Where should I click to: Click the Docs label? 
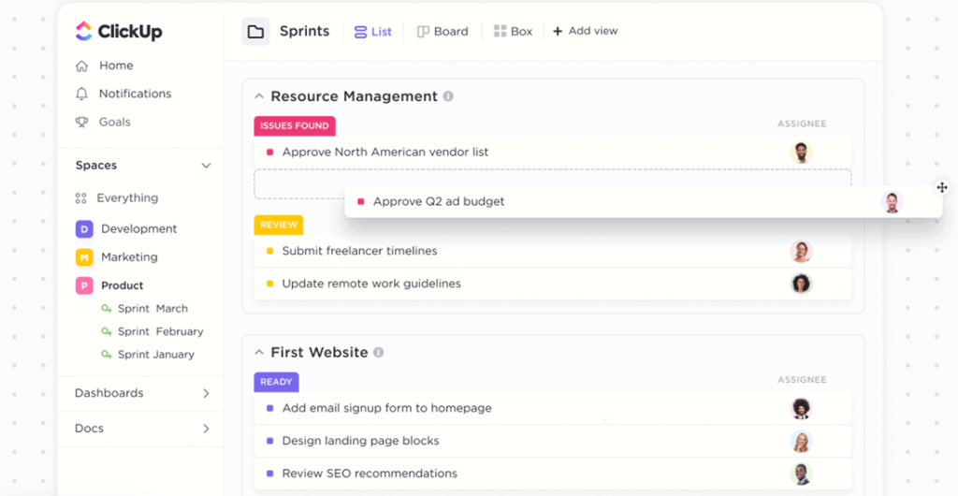pos(89,429)
